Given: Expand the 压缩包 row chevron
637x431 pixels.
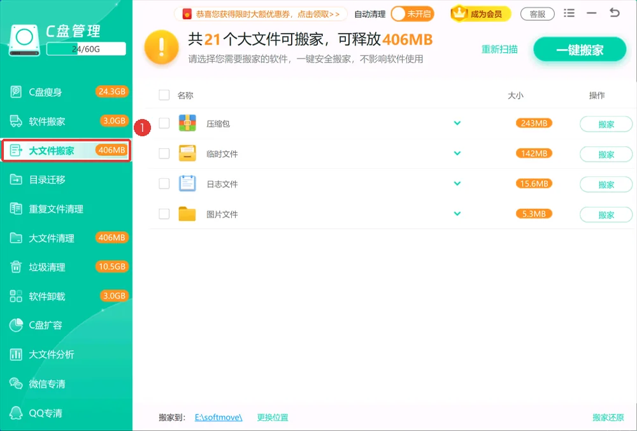Looking at the screenshot, I should 457,123.
